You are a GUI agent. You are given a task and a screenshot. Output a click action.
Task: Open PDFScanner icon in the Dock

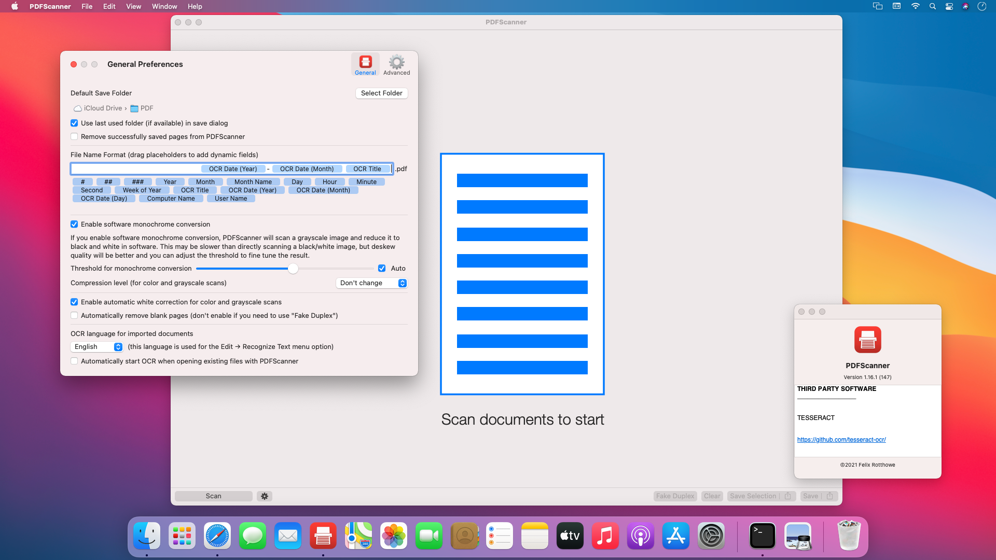pos(323,536)
